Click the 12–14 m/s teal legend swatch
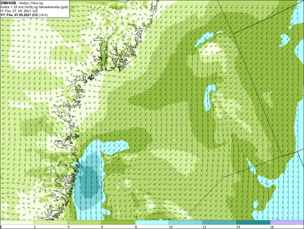The height and width of the screenshot is (229, 304). [219, 222]
